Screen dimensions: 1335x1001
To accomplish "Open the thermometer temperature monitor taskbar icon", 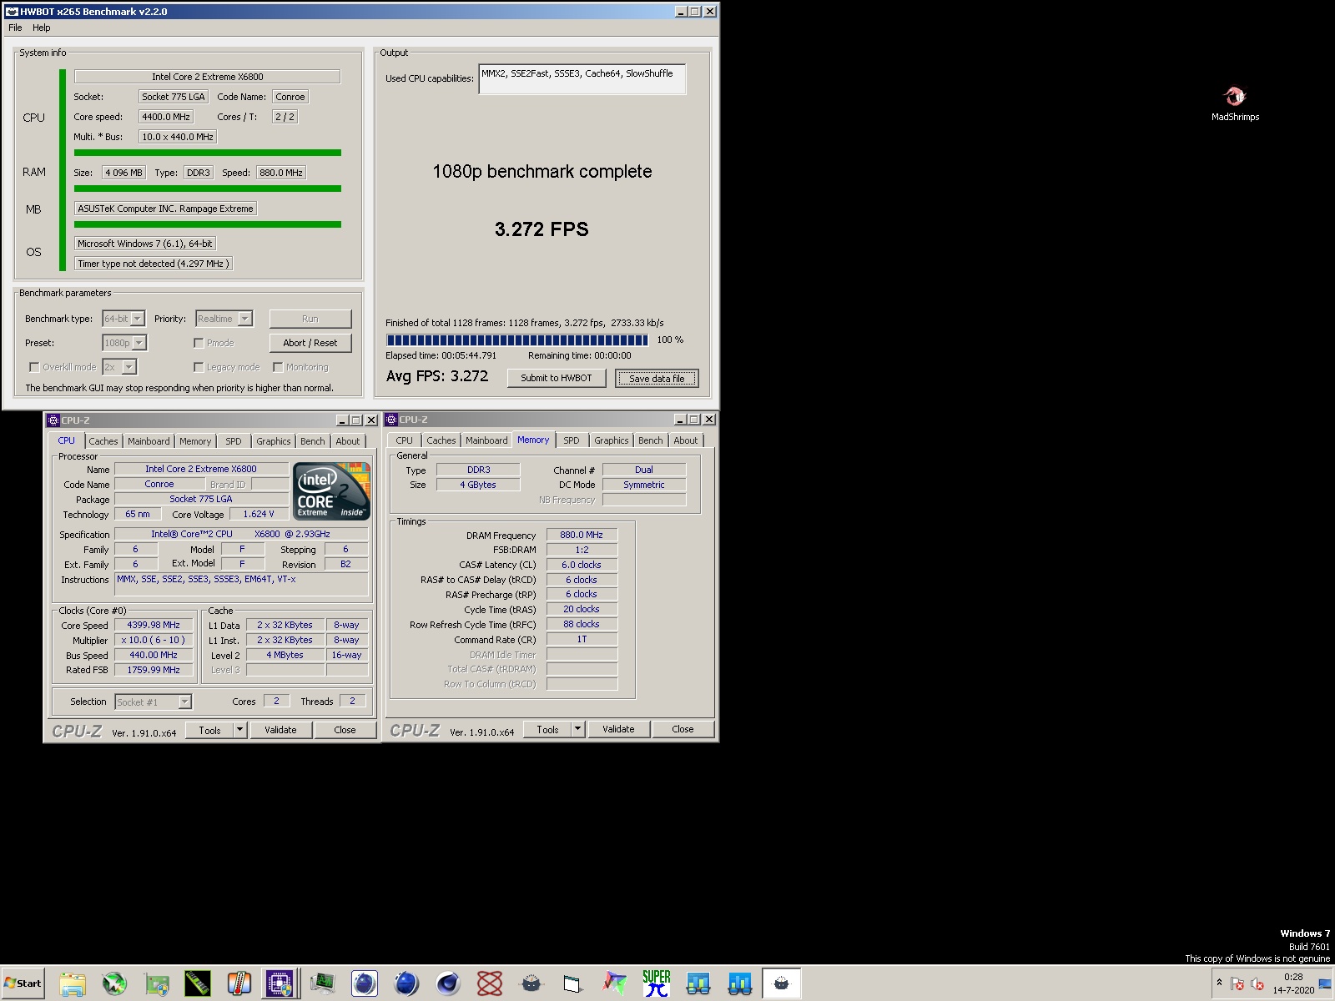I will coord(239,983).
